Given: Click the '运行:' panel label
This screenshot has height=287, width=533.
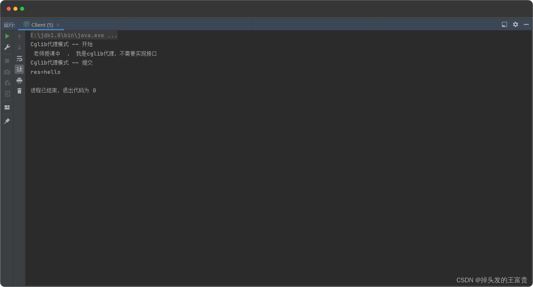Looking at the screenshot, I should [x=9, y=25].
